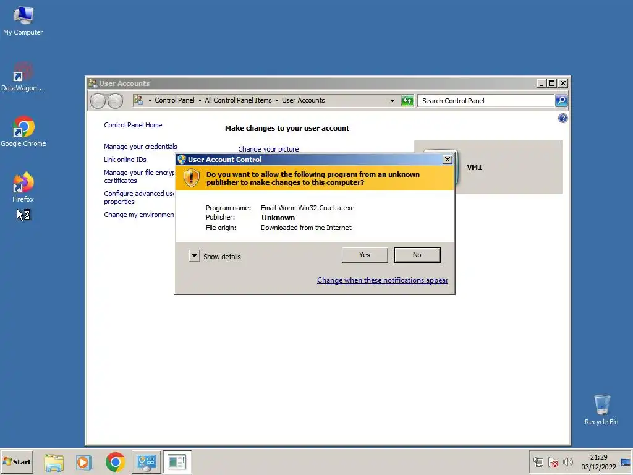
Task: Open Change my environment variables link
Action: click(x=139, y=215)
